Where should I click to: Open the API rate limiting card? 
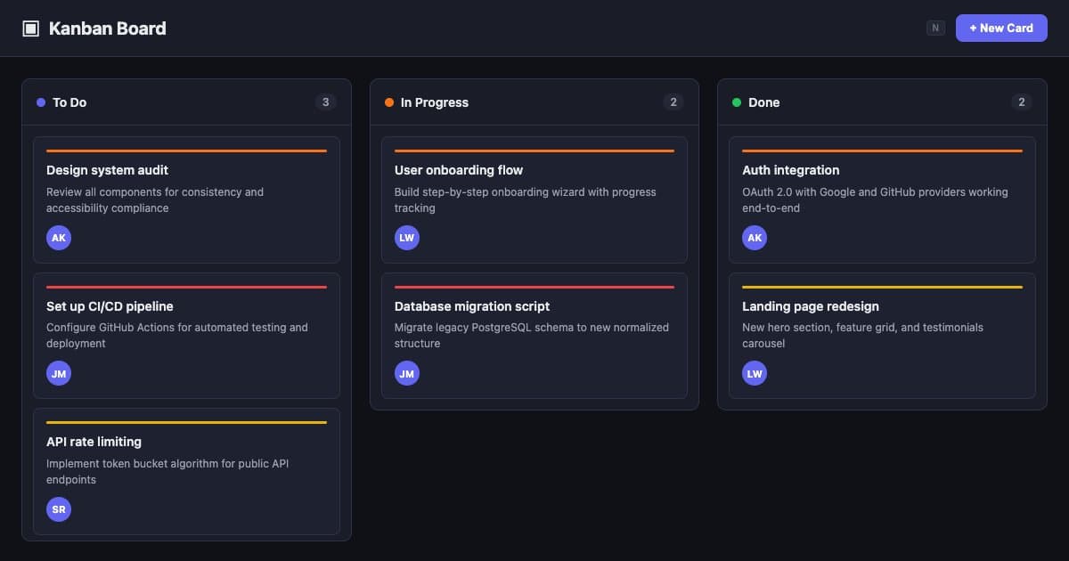coord(187,471)
